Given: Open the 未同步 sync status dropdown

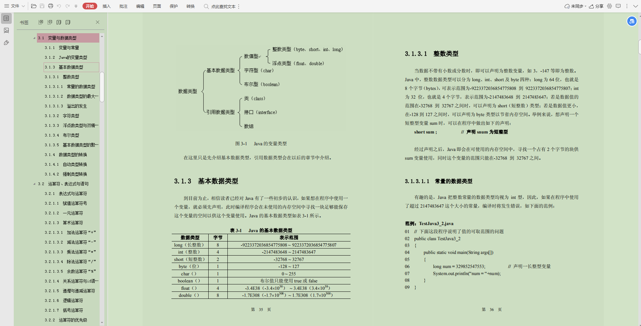Looking at the screenshot, I should point(574,6).
